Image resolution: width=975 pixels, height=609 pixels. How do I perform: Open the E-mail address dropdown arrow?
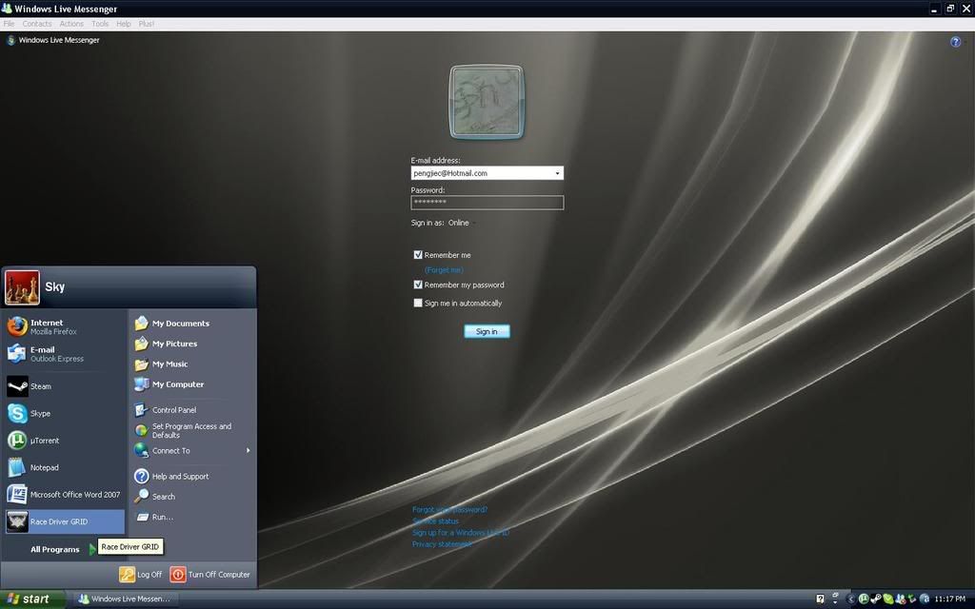(557, 173)
